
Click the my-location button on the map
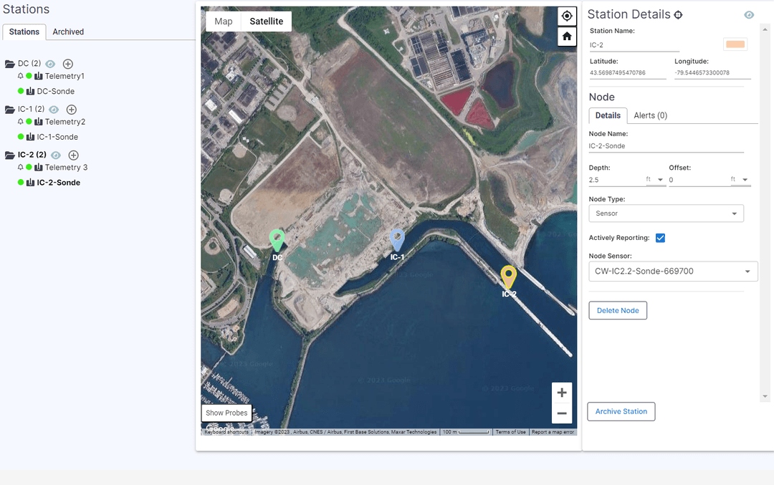[x=567, y=16]
